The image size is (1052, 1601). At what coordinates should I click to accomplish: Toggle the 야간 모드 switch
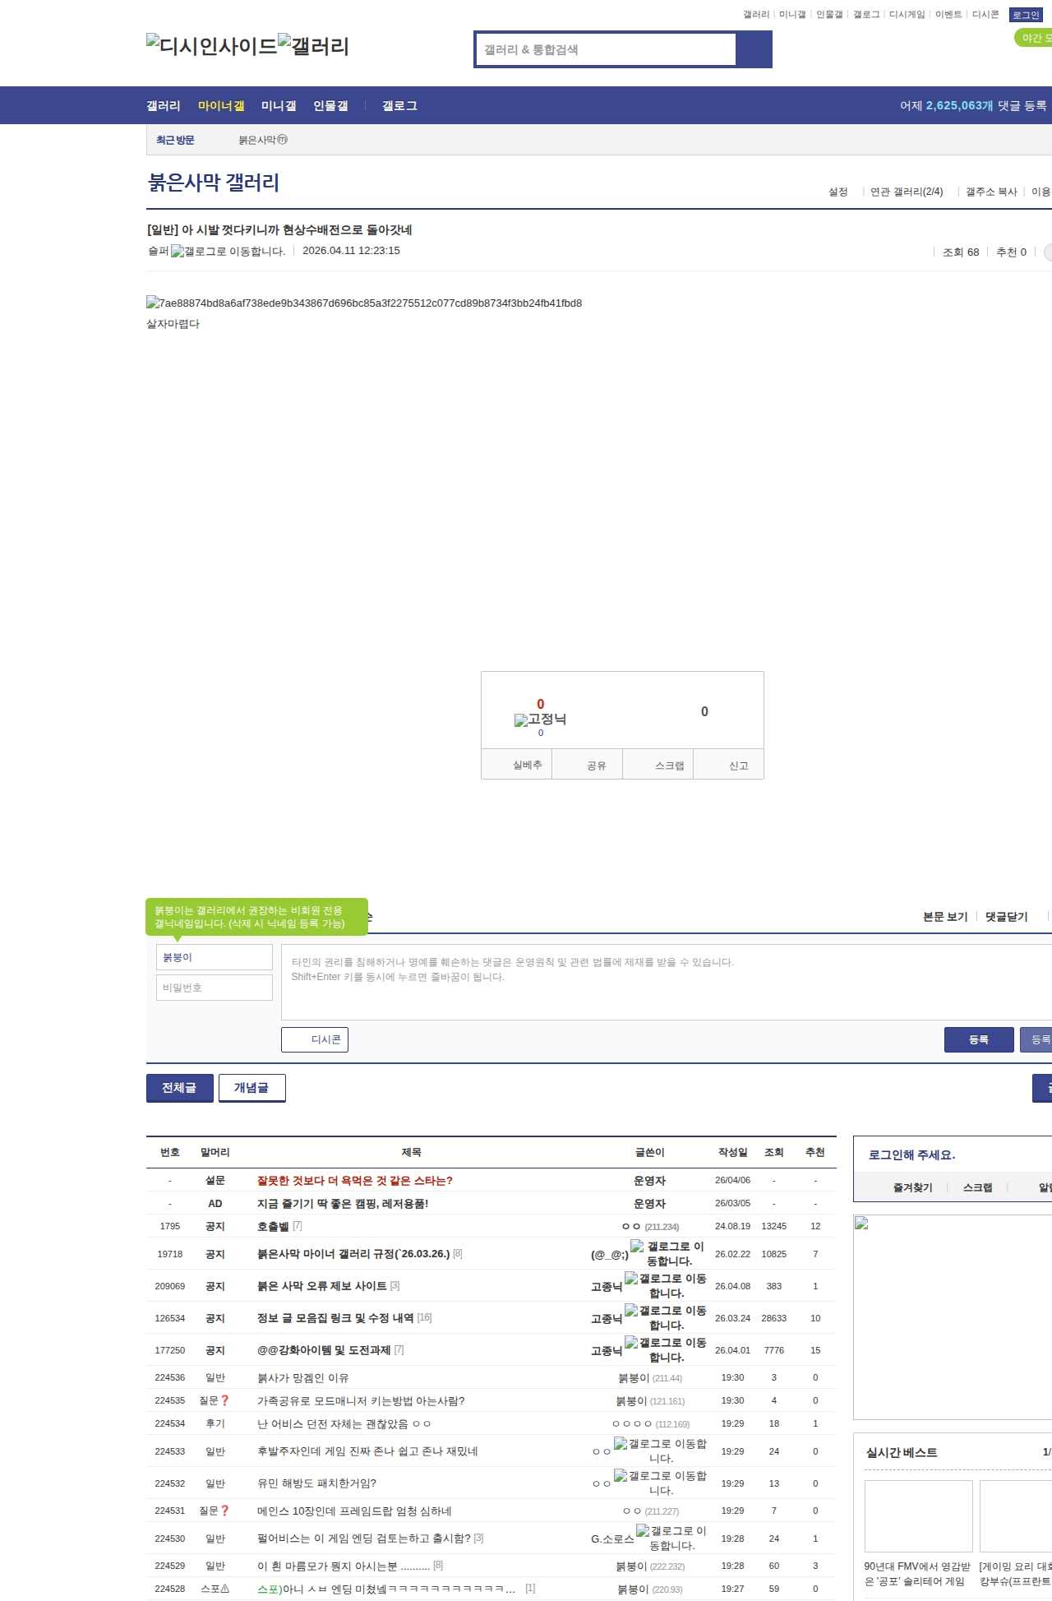click(1034, 38)
